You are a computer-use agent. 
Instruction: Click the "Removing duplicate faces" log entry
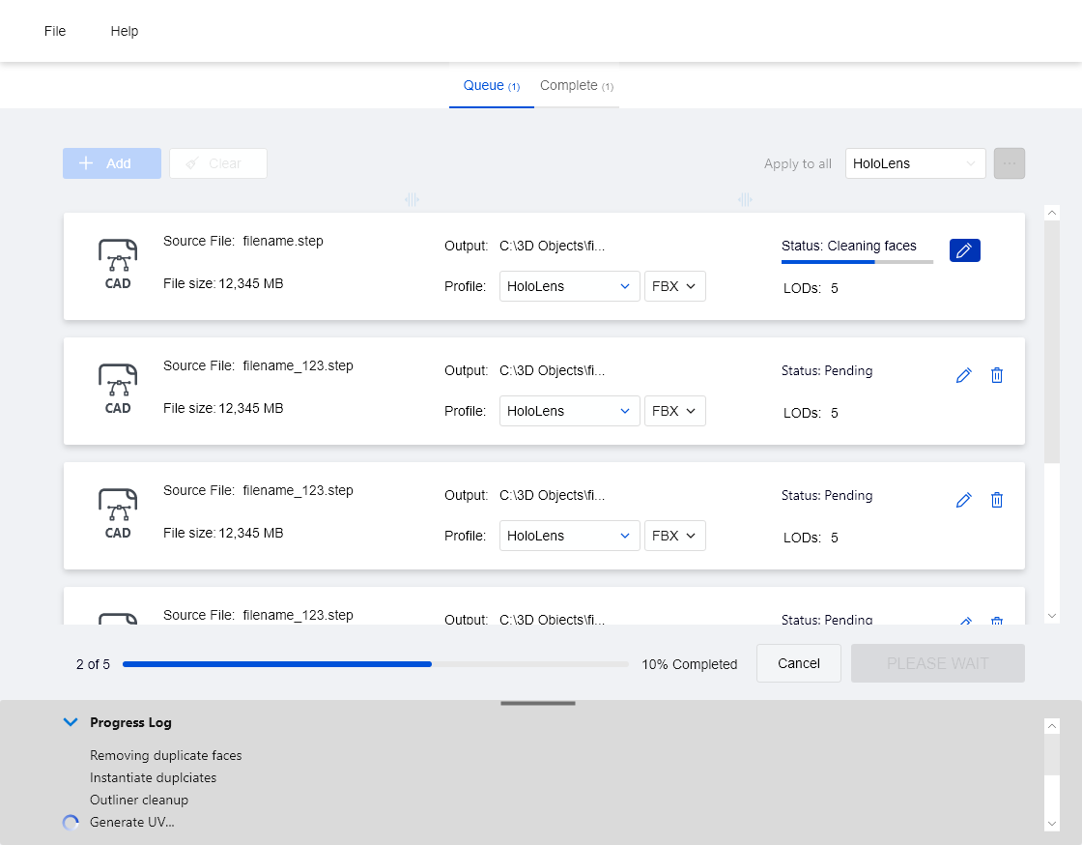165,755
